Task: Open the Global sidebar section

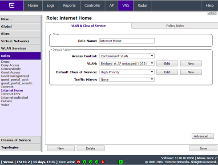Action: coord(20,27)
